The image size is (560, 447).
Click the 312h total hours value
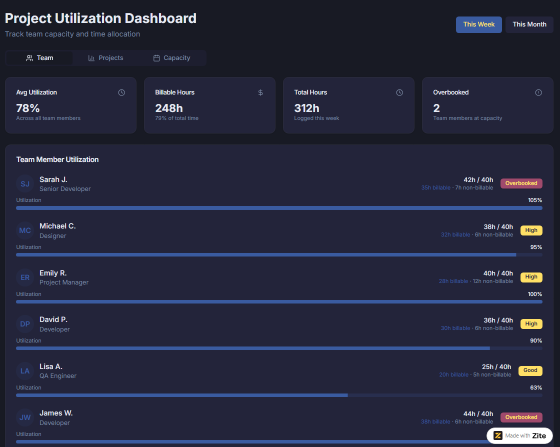pyautogui.click(x=307, y=108)
